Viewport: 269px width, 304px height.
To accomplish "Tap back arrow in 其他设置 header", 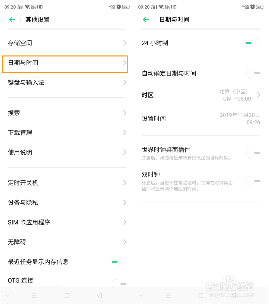I will [x=12, y=19].
